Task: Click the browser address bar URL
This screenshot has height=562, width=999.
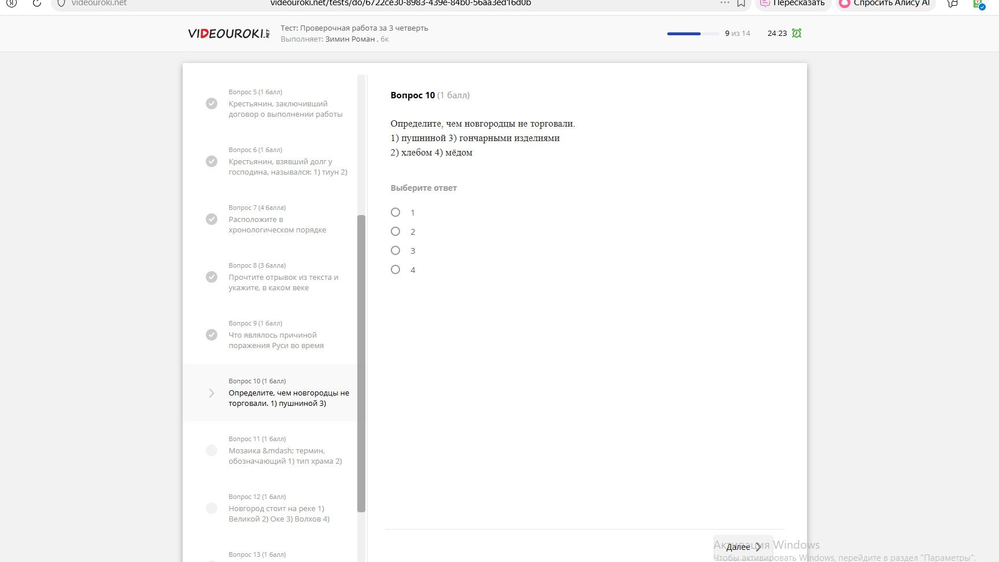Action: tap(401, 3)
